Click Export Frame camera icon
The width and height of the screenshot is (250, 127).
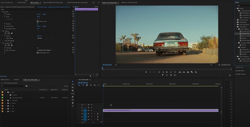[x=188, y=72]
